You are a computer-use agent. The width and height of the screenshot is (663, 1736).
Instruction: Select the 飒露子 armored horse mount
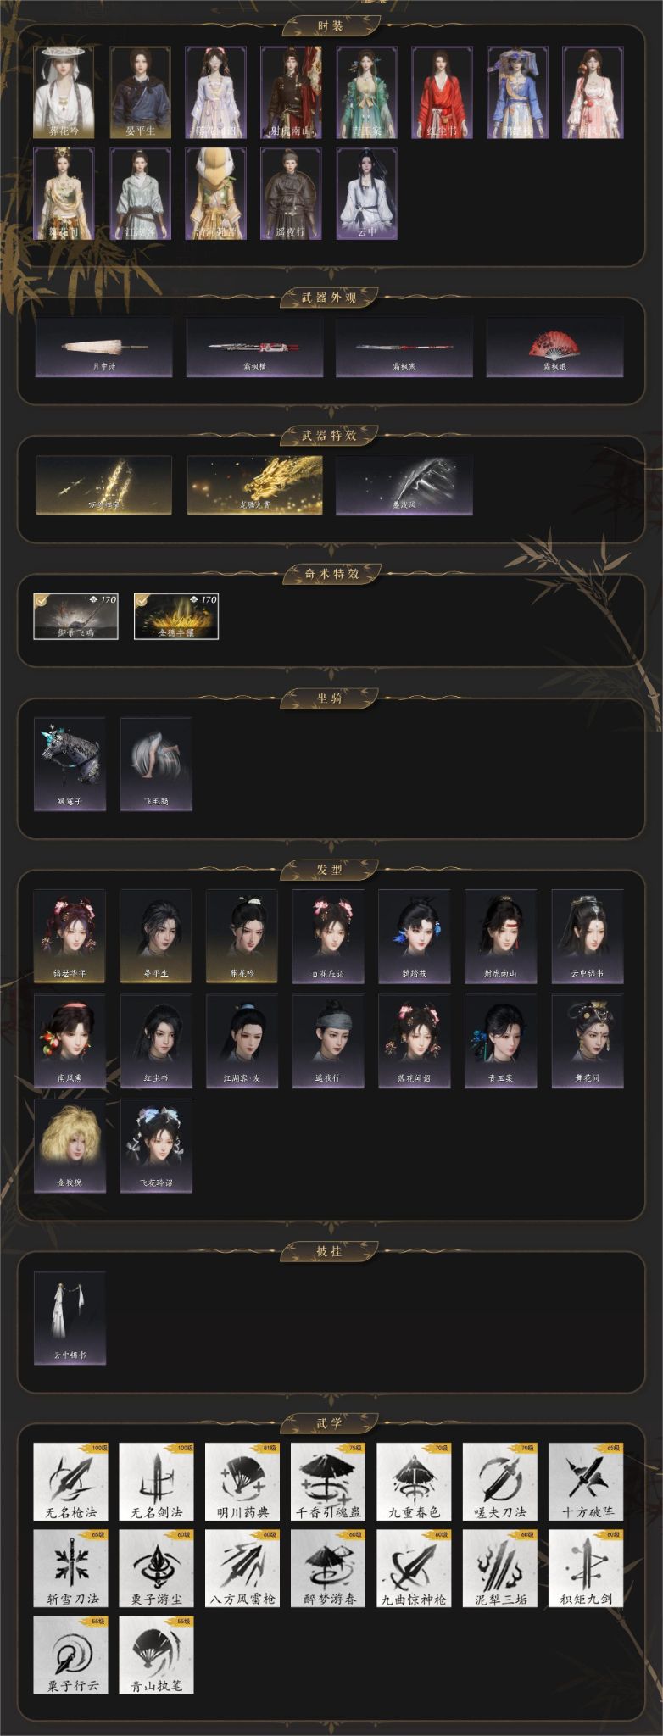click(70, 765)
